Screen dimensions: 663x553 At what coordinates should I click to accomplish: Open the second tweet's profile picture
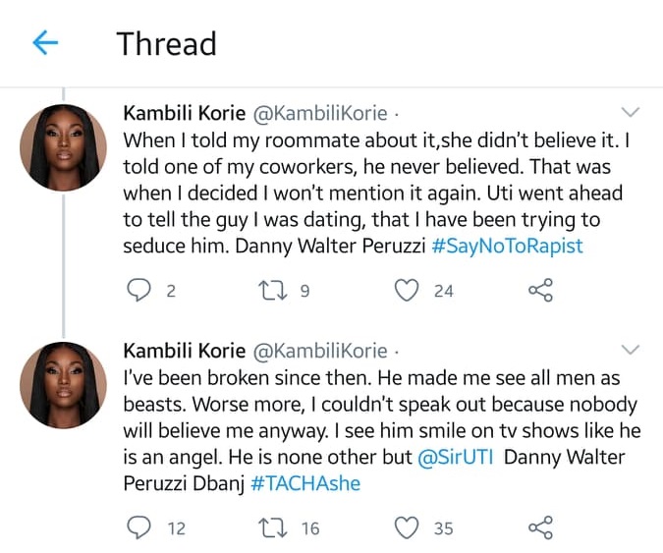point(63,385)
